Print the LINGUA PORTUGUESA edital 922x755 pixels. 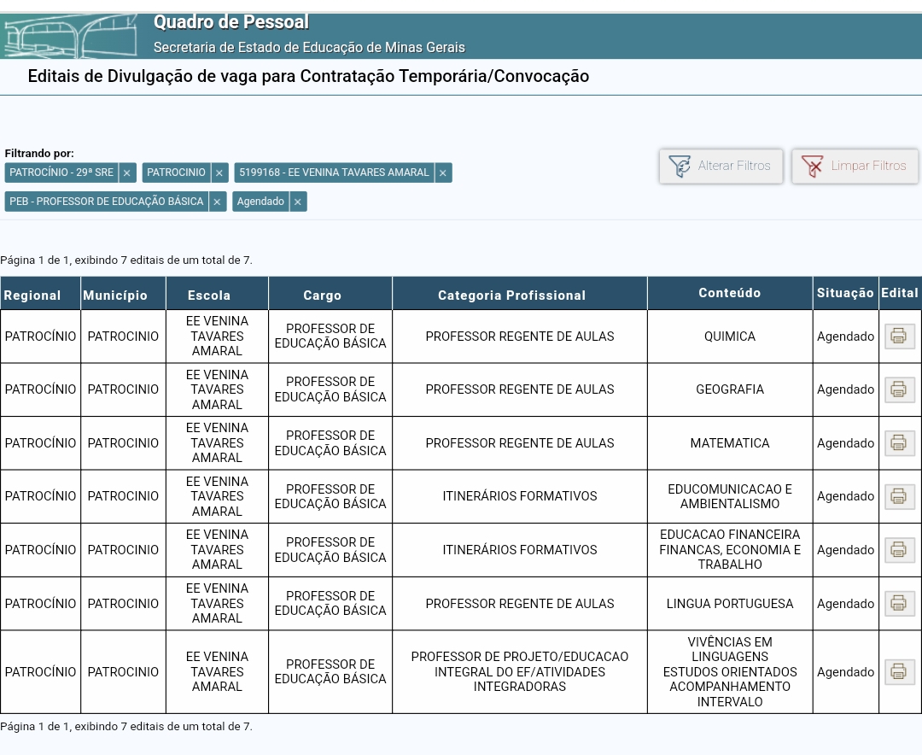click(897, 603)
